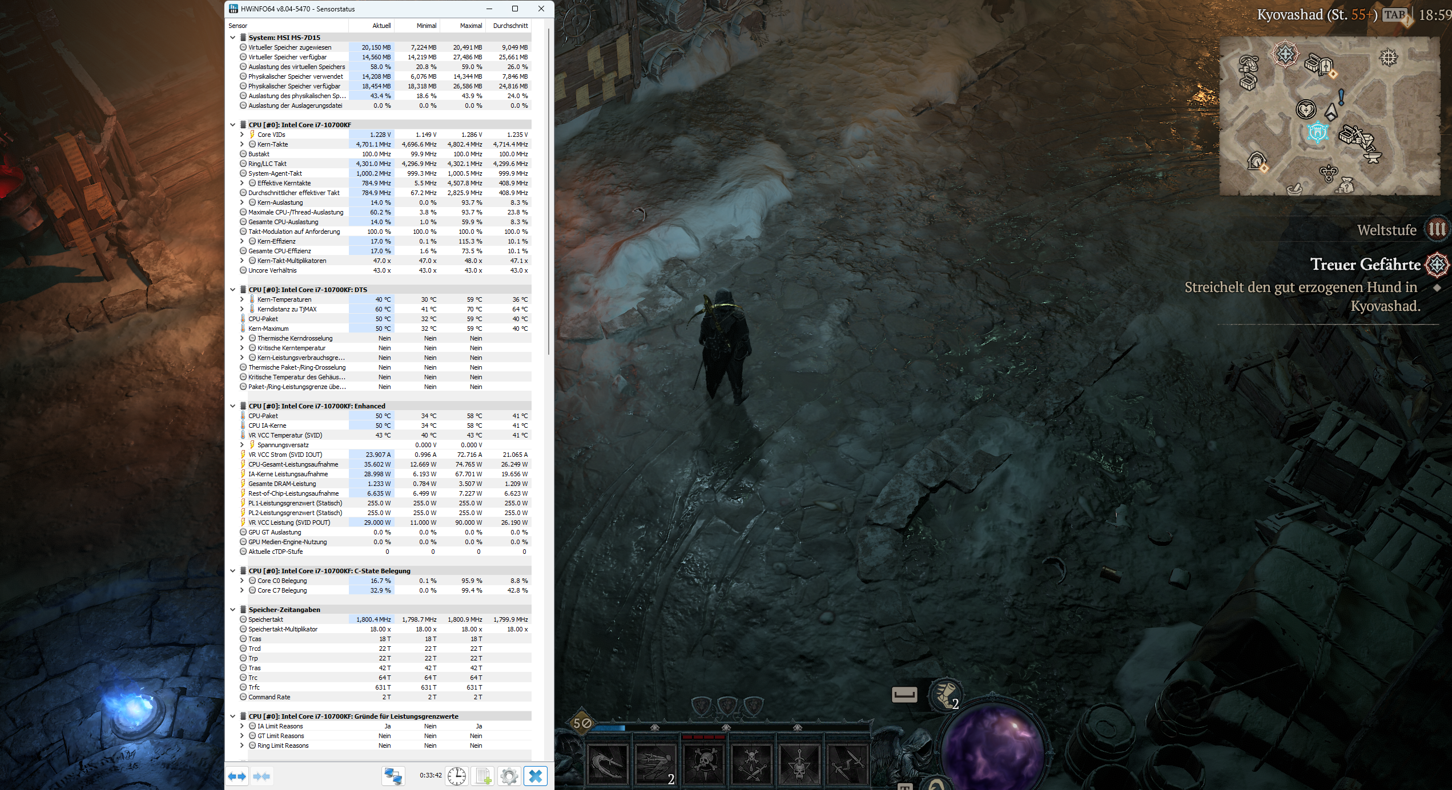This screenshot has height=790, width=1452.
Task: Activate the skull-and-crossbones circle skill
Action: 704,765
